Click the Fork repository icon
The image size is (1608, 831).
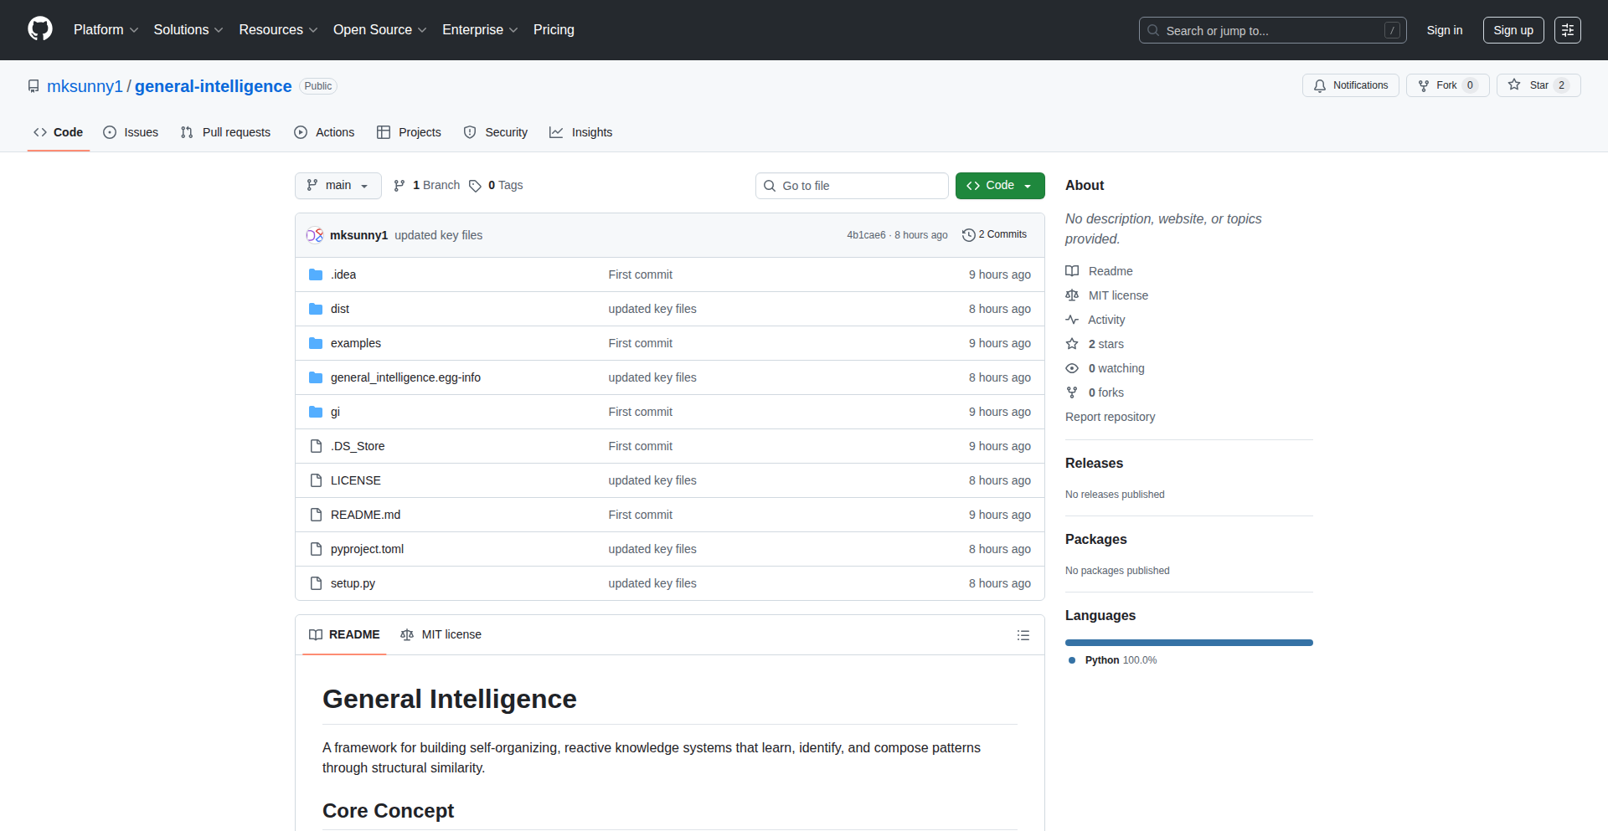(x=1424, y=85)
